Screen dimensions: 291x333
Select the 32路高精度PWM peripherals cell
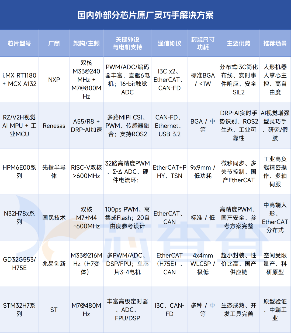click(x=127, y=172)
